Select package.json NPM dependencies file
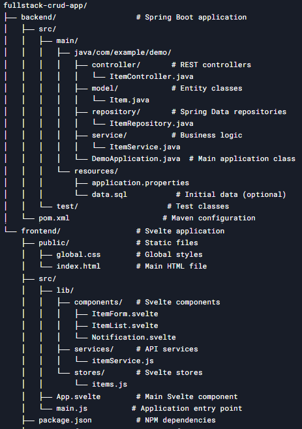Viewport: 302px width, 429px height. coord(65,421)
